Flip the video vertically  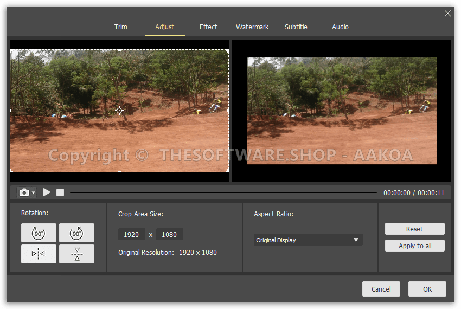pos(76,254)
